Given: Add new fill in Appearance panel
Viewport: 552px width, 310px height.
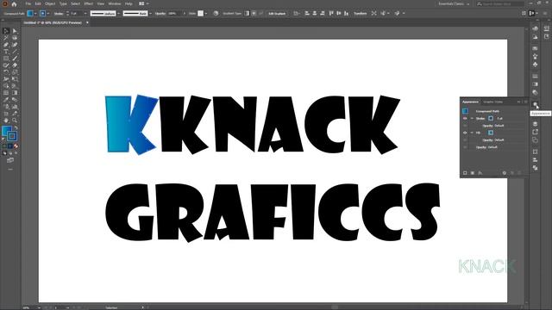Looking at the screenshot, I should [x=473, y=173].
